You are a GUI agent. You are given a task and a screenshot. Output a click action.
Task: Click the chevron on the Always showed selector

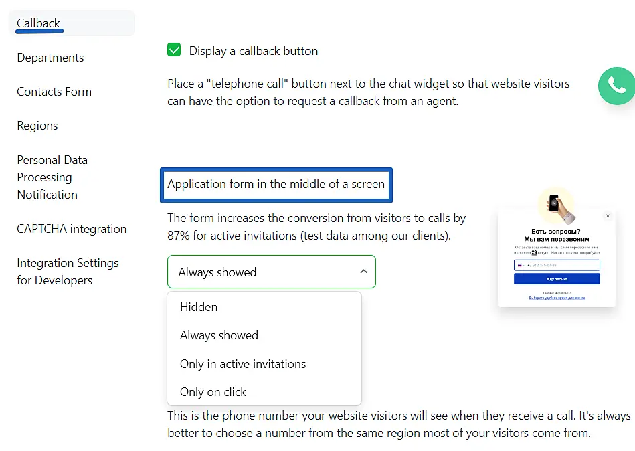[363, 272]
